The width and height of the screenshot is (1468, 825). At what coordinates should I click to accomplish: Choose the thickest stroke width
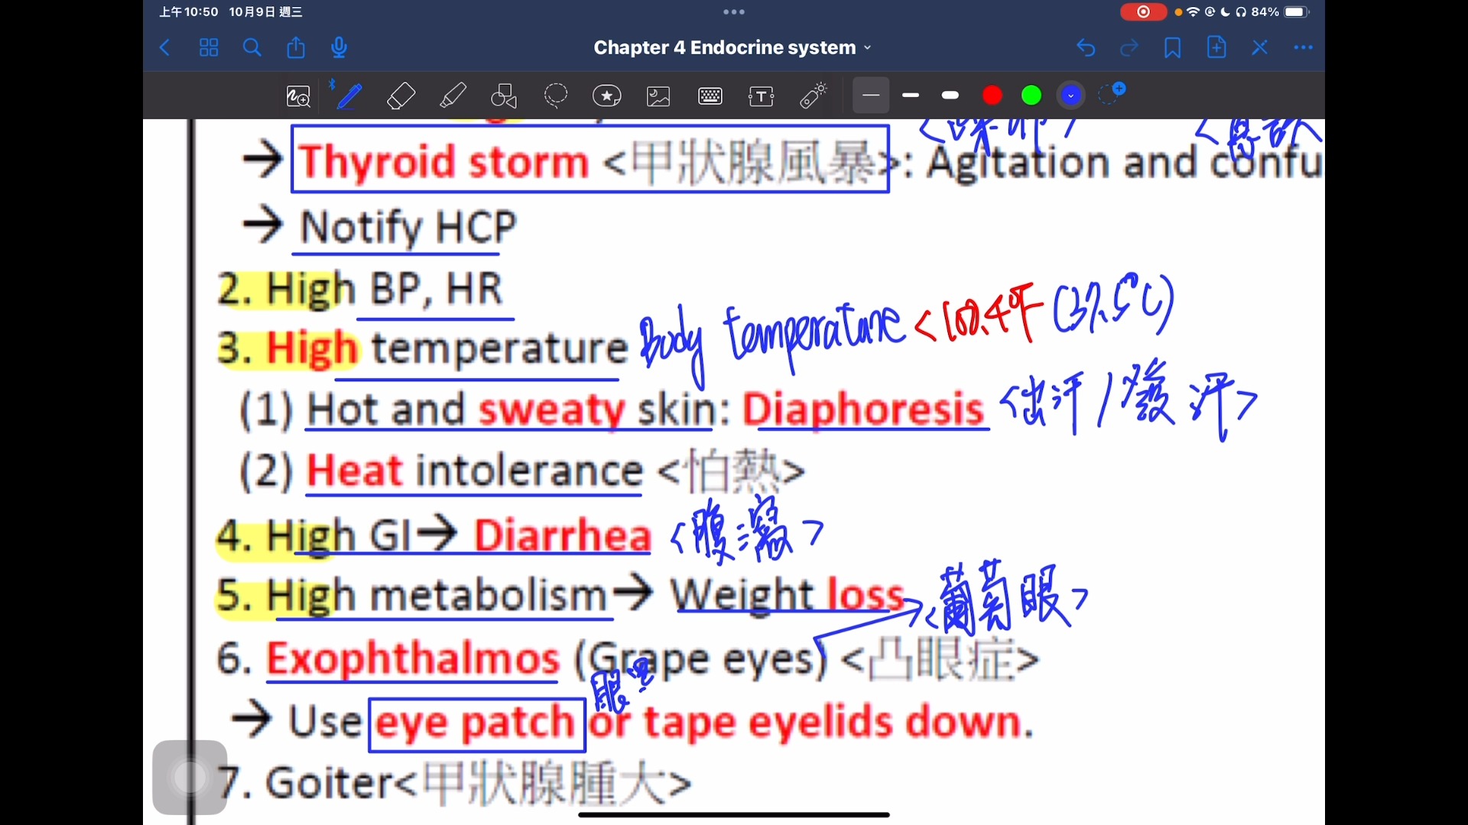pyautogui.click(x=950, y=95)
